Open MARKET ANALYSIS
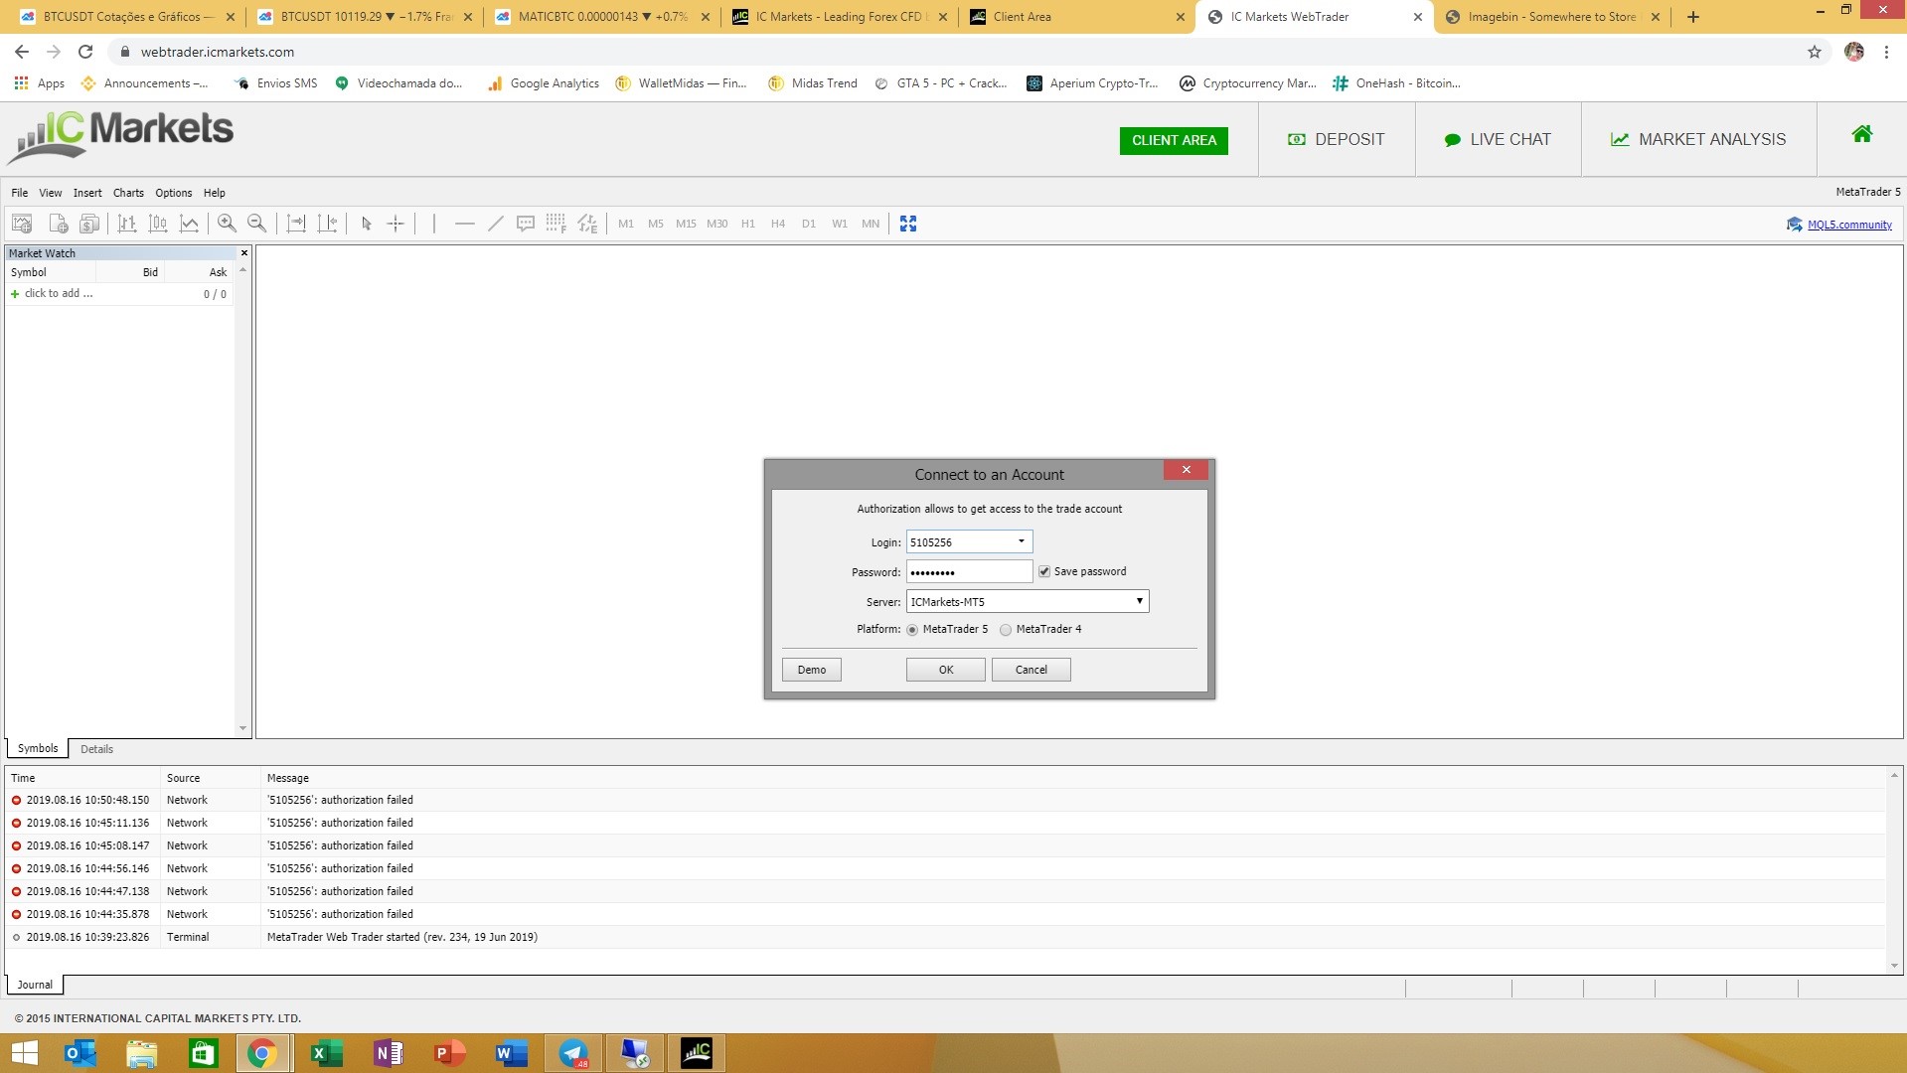This screenshot has height=1073, width=1907. coord(1698,140)
